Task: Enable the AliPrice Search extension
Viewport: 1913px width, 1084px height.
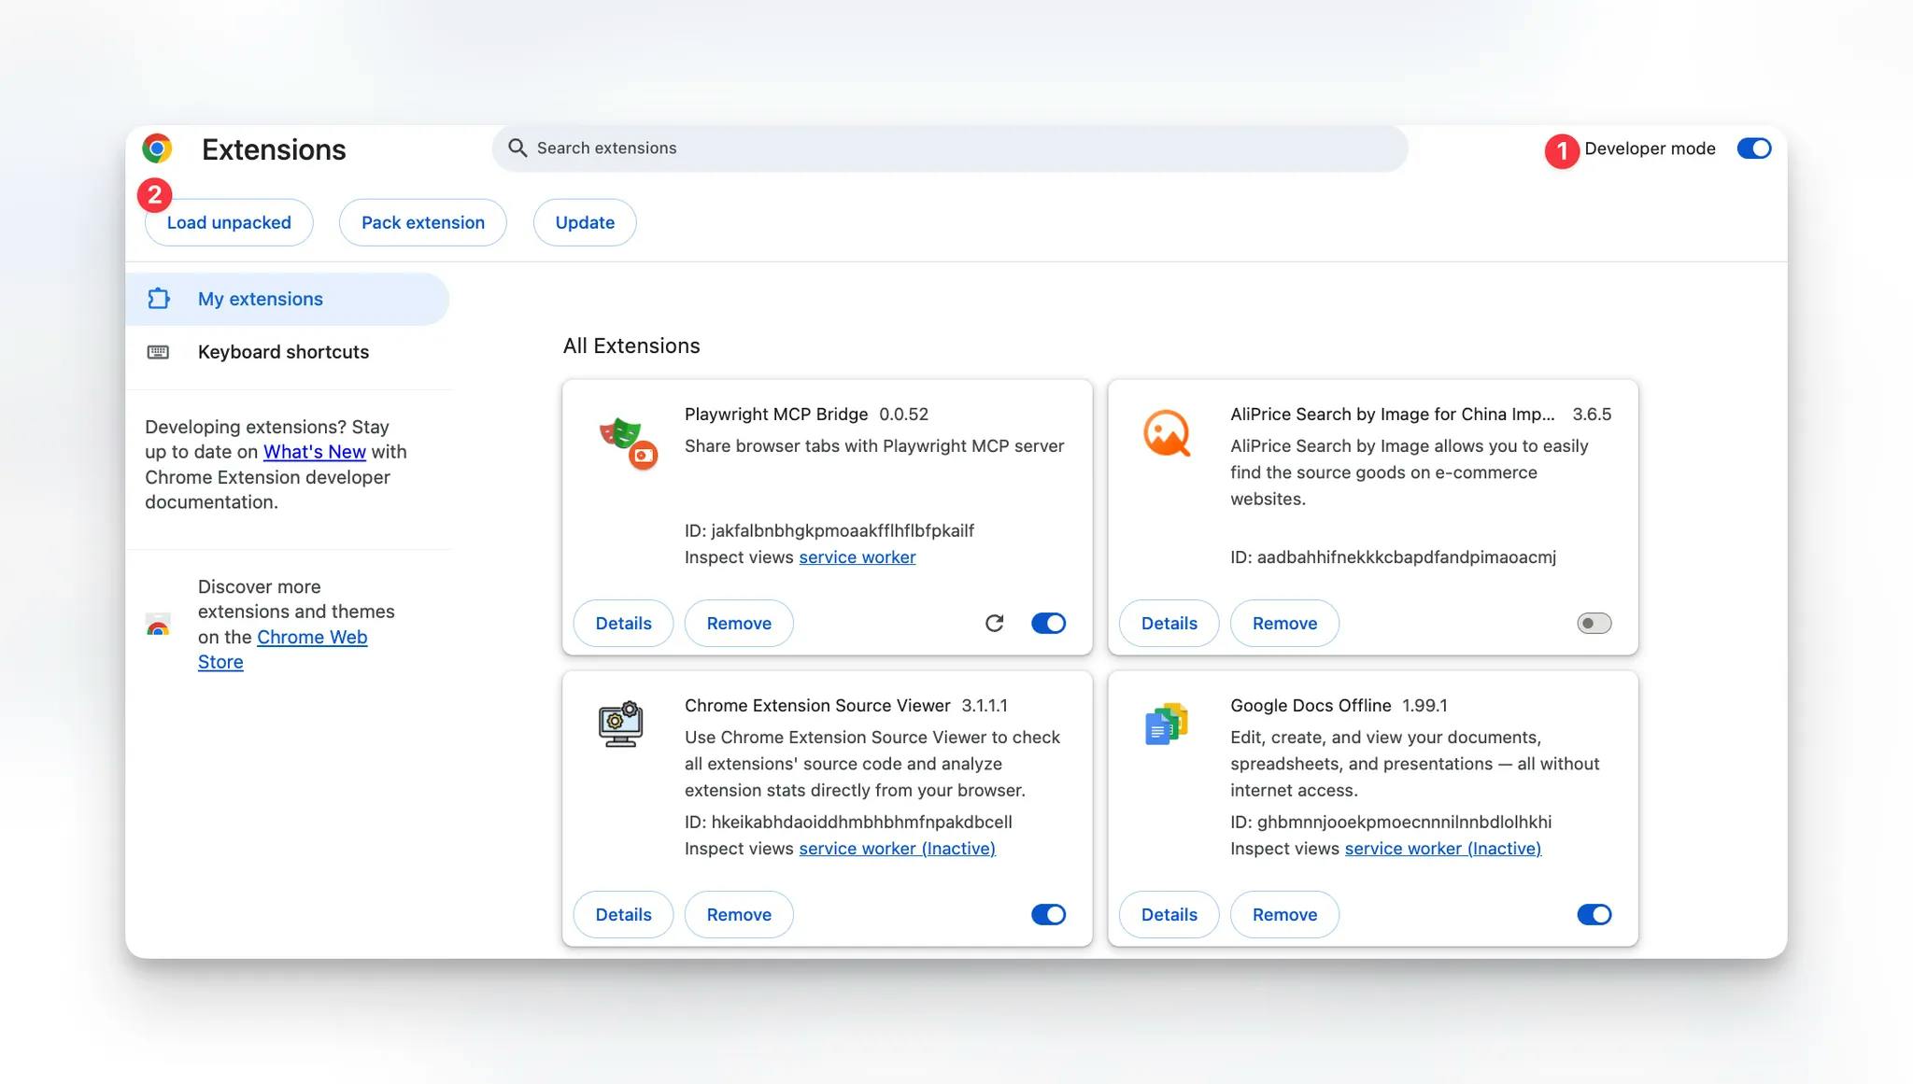Action: [1594, 623]
